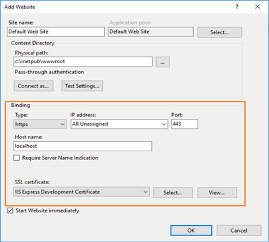Open the SSL certificate dropdown list

(81, 192)
